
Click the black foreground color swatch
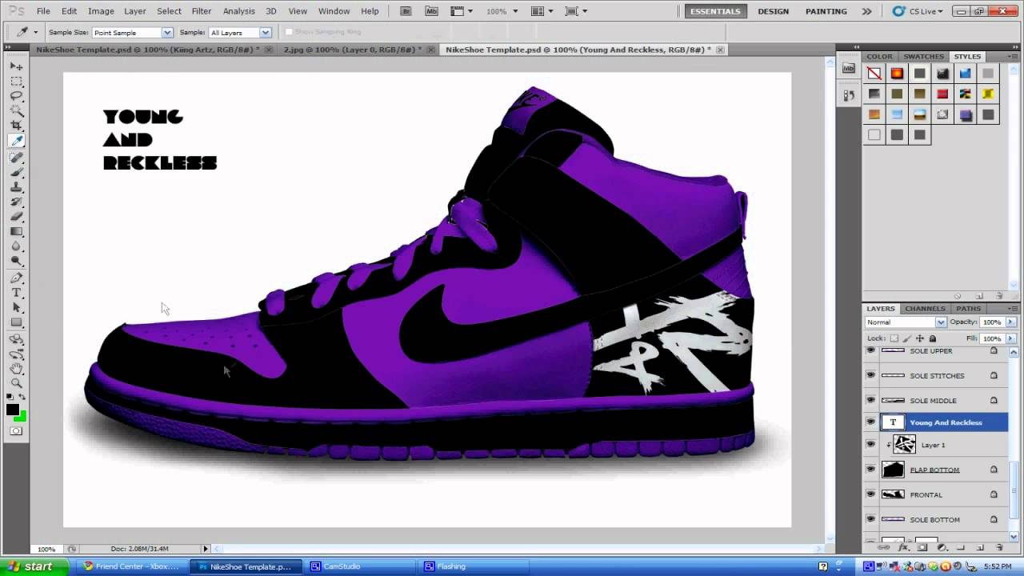click(12, 410)
